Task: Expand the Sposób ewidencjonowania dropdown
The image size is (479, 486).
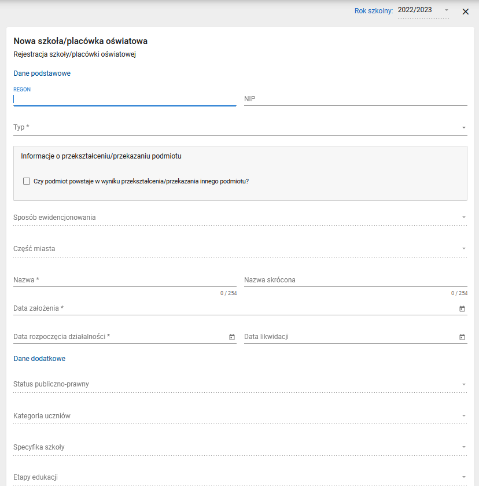Action: point(239,218)
